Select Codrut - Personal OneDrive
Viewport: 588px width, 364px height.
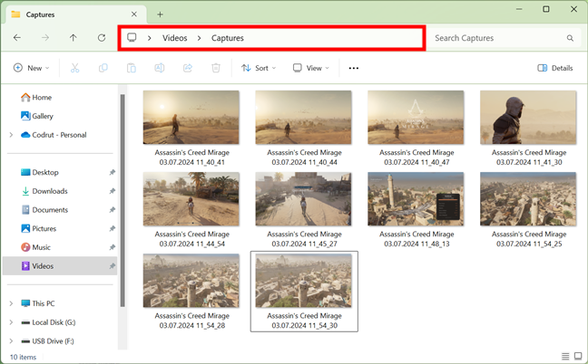tap(54, 135)
